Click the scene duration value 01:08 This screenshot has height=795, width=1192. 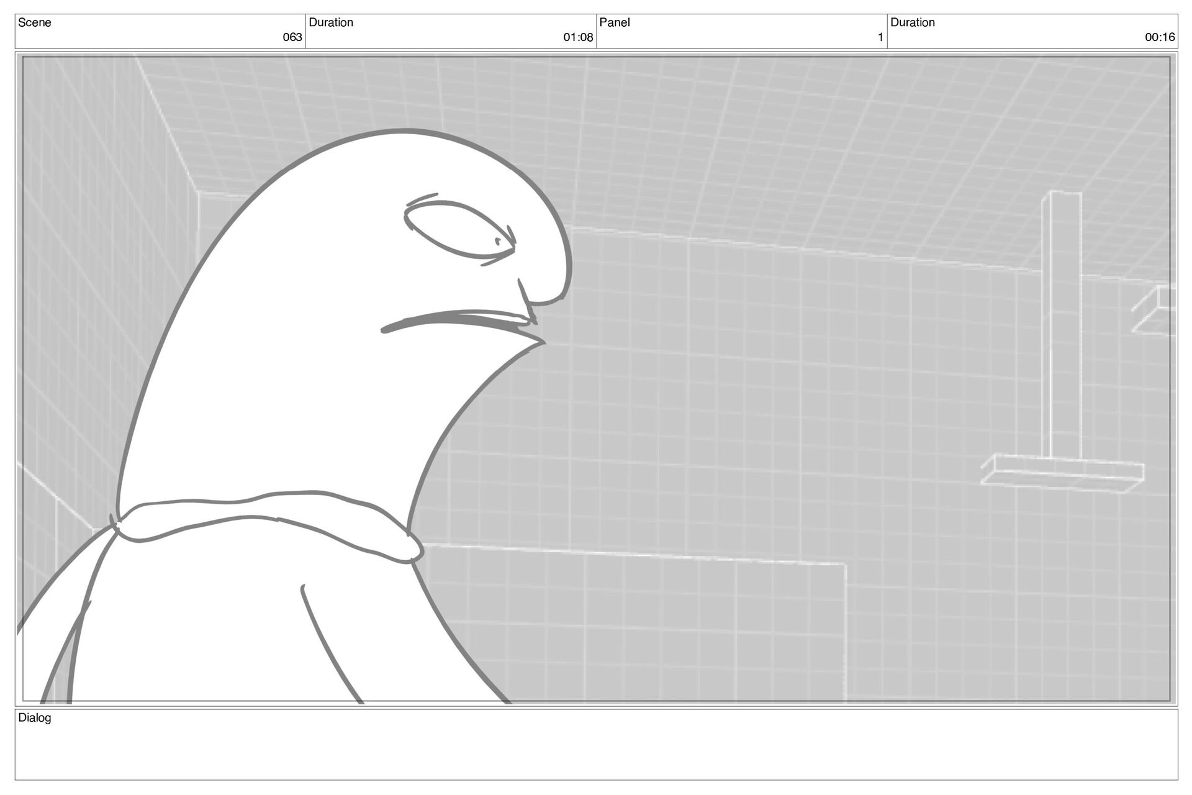coord(578,37)
